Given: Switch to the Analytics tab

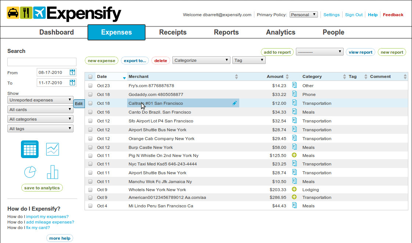Looking at the screenshot, I should [x=280, y=32].
